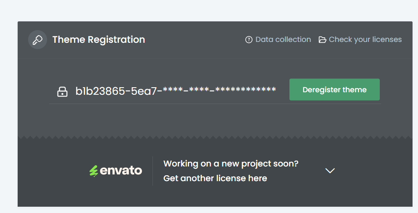This screenshot has width=418, height=213.
Task: Click into the purchase code field
Action: click(176, 91)
